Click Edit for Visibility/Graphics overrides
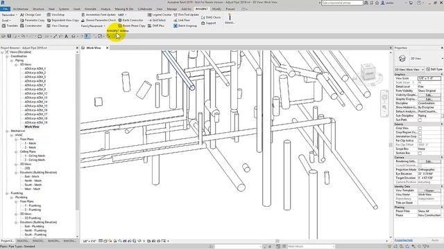Viewport: 444px width, 249px height. [x=429, y=95]
